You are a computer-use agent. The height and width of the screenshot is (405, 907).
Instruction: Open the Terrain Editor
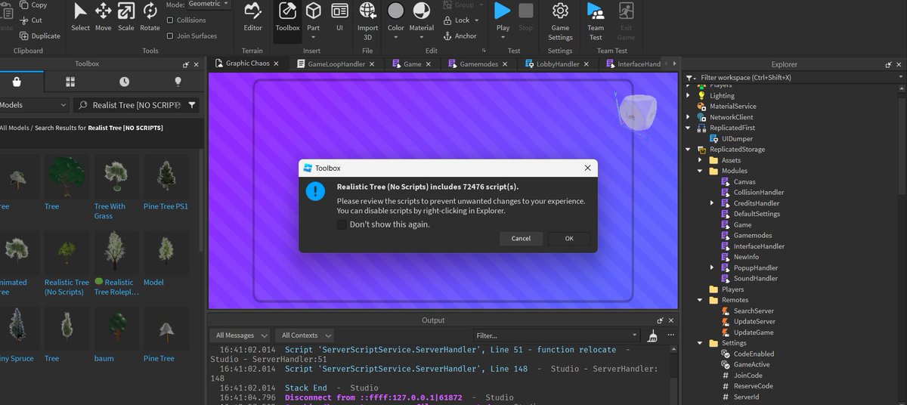click(252, 17)
